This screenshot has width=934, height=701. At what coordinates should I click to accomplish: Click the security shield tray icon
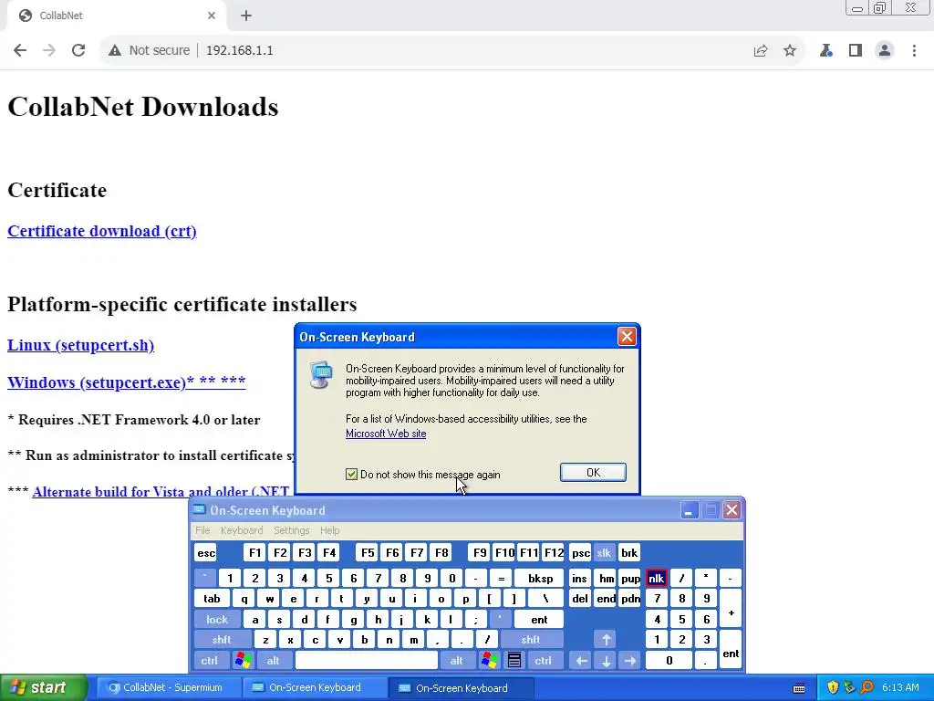point(833,688)
